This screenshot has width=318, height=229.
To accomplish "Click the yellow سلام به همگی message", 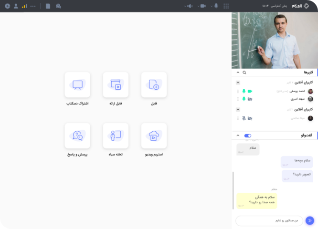I will point(257,201).
